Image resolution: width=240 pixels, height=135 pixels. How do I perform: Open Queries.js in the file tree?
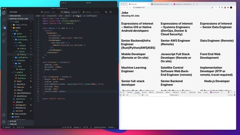point(21,78)
